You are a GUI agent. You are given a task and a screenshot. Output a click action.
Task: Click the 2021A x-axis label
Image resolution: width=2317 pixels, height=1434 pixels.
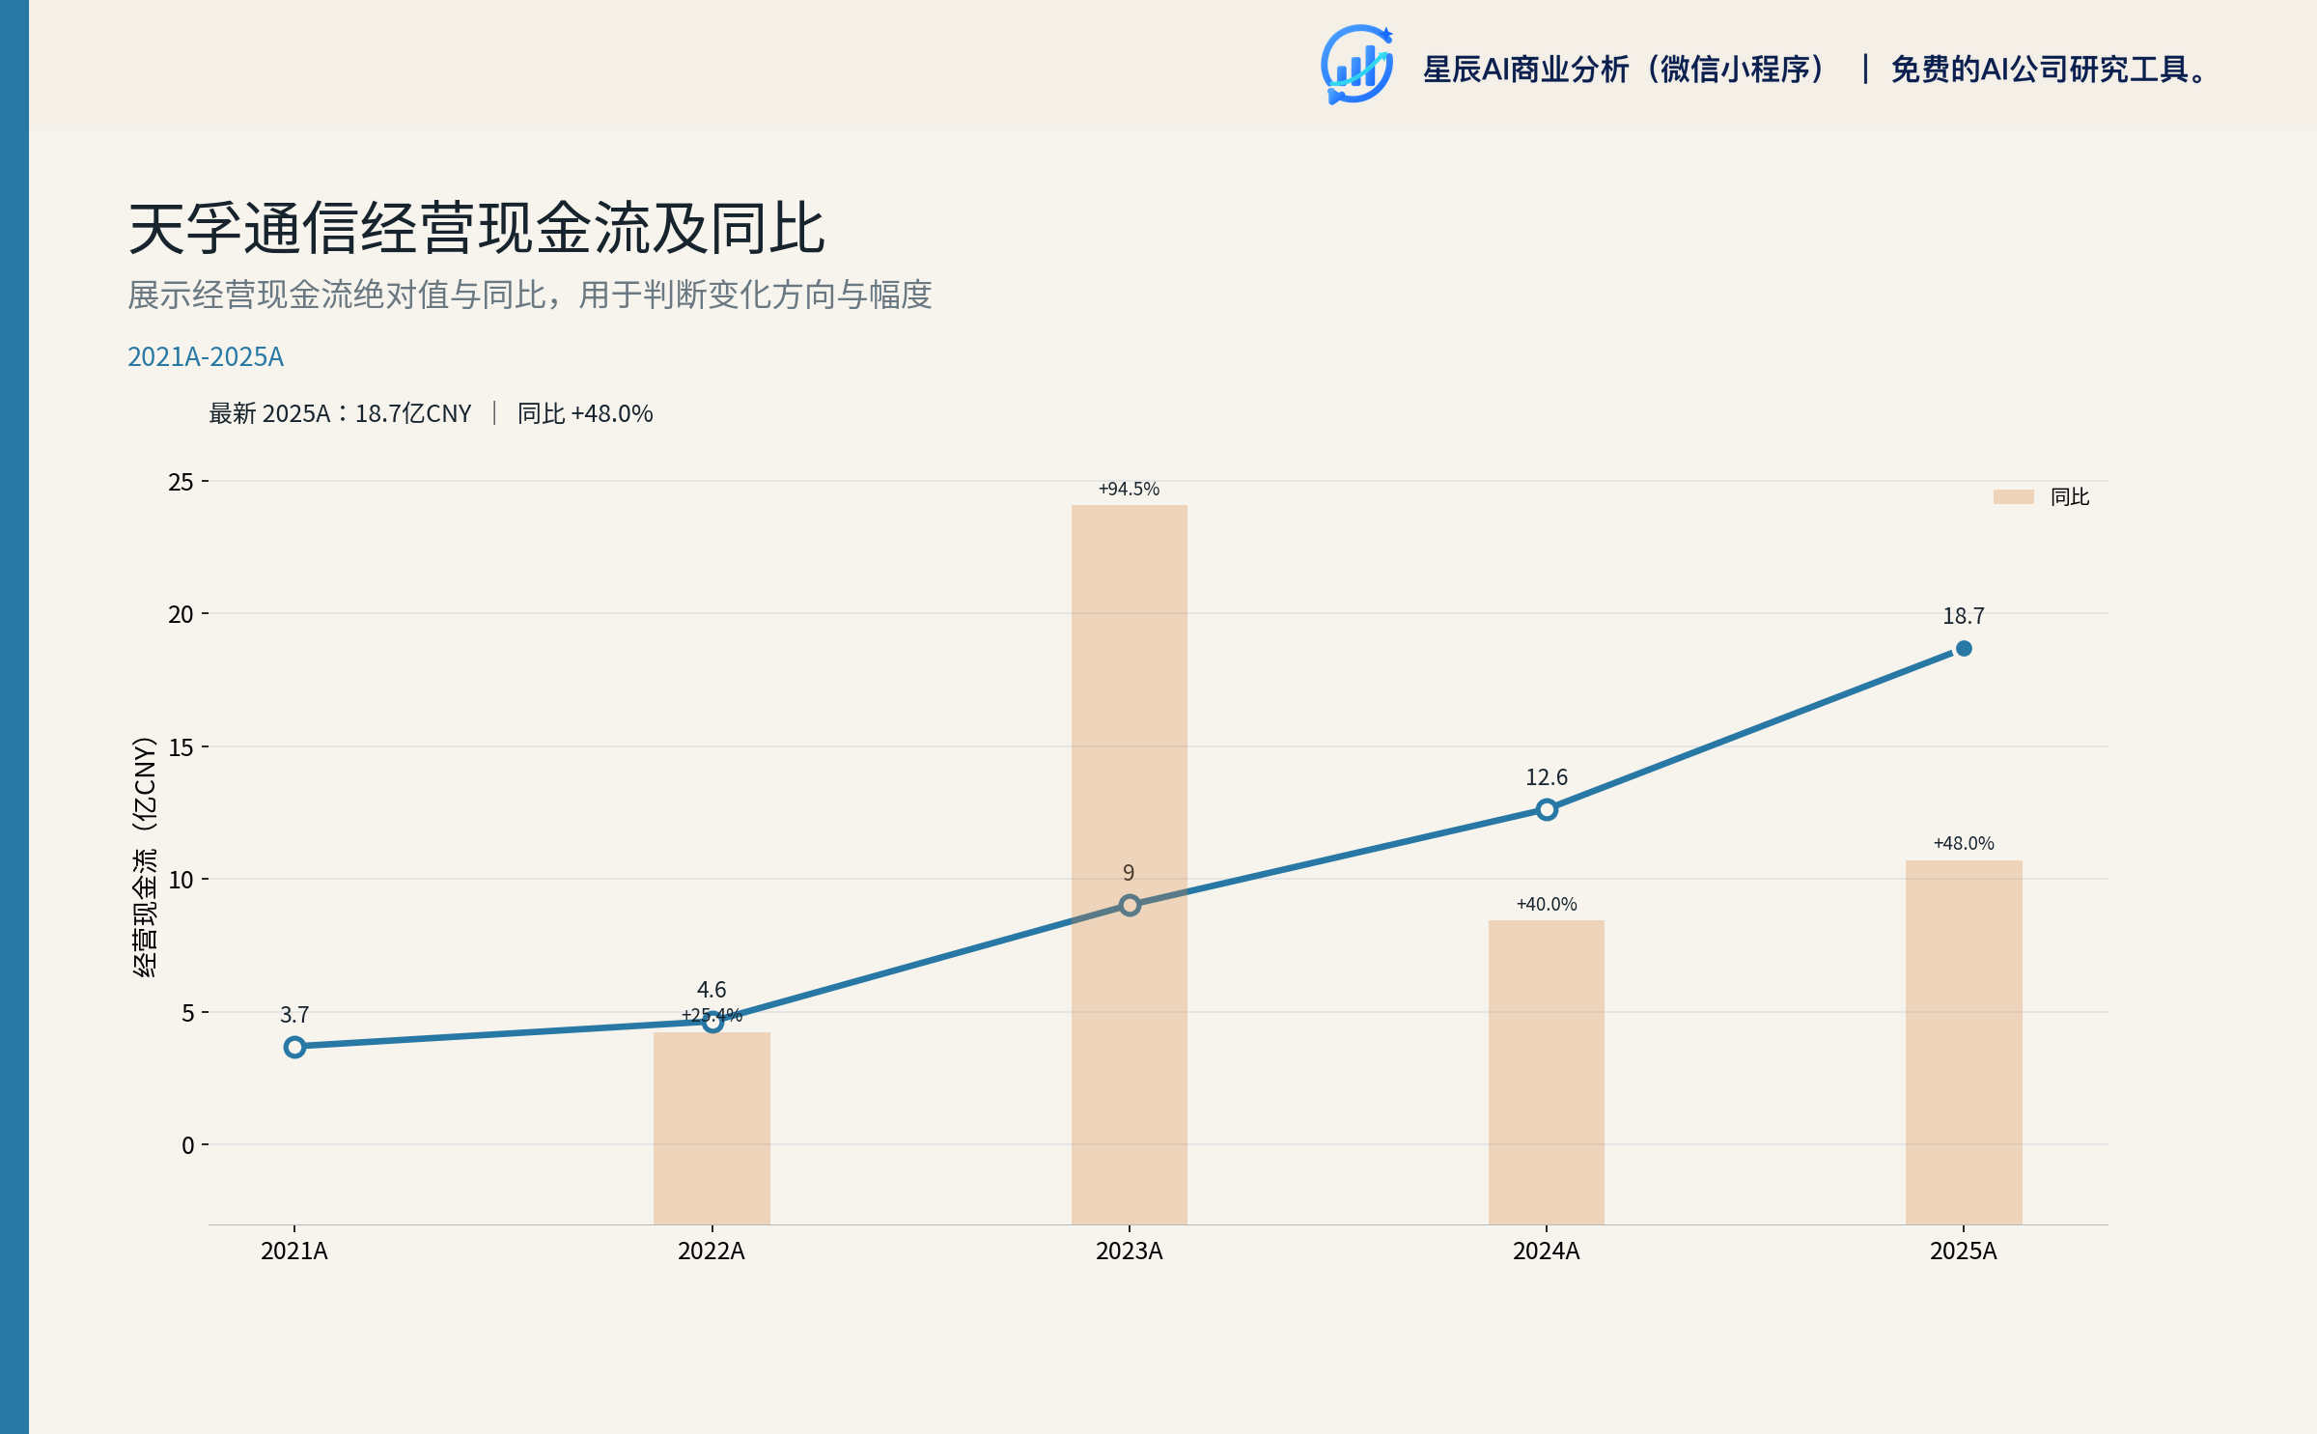click(294, 1251)
